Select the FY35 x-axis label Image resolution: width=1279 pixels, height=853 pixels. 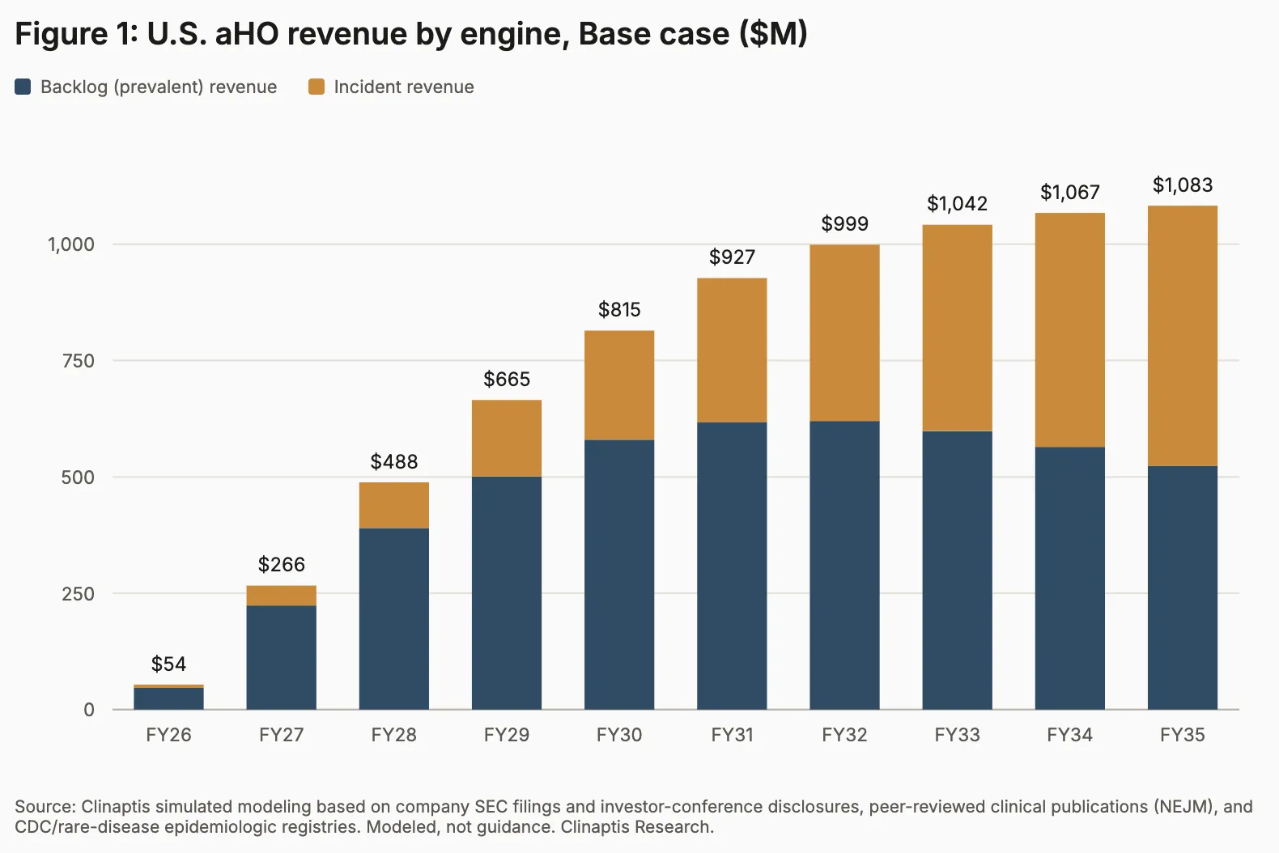(x=1183, y=735)
